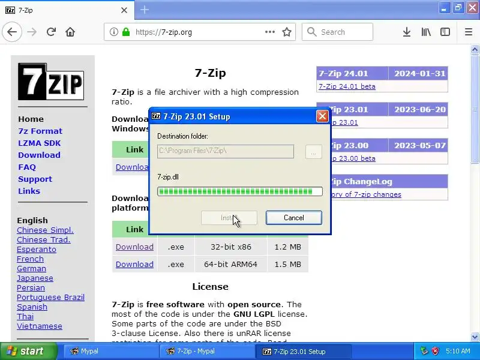Viewport: 480px width, 360px height.
Task: Open the Links sidebar page
Action: (x=29, y=191)
